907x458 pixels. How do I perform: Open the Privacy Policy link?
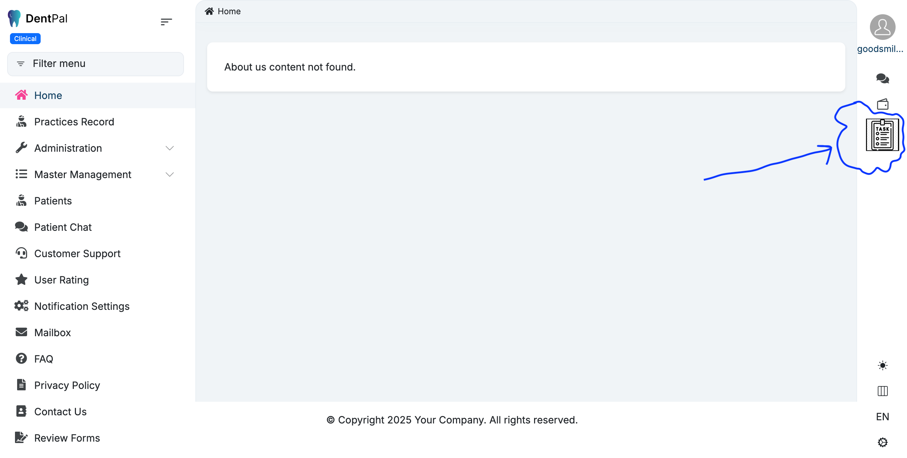coord(67,385)
